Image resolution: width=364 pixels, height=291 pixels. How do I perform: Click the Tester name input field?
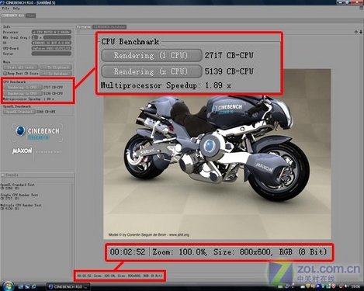point(51,54)
